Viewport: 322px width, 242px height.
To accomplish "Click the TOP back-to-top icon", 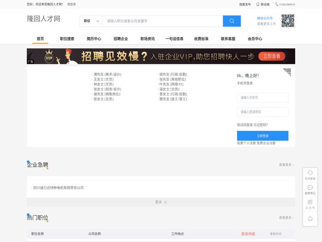I will coord(310,219).
